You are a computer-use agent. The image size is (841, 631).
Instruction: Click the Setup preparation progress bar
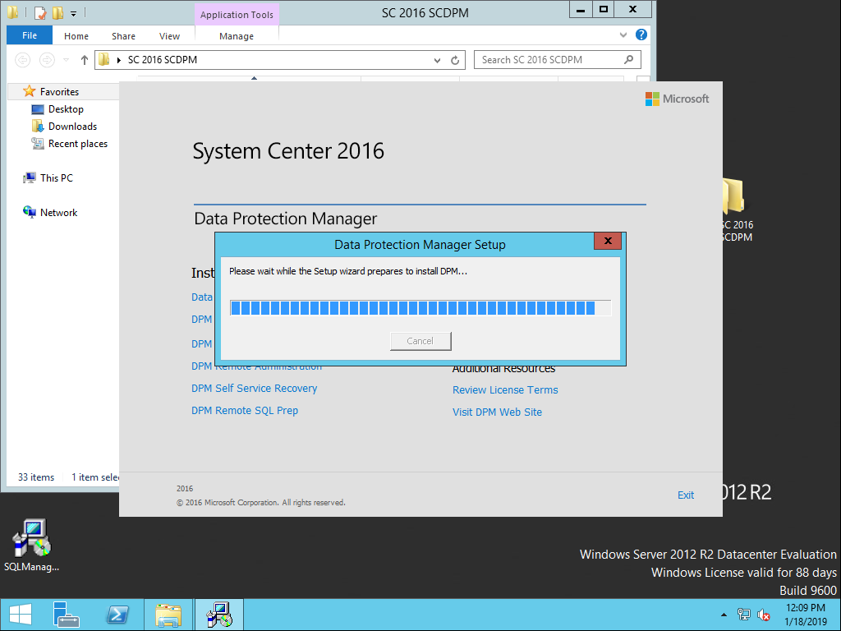click(420, 307)
